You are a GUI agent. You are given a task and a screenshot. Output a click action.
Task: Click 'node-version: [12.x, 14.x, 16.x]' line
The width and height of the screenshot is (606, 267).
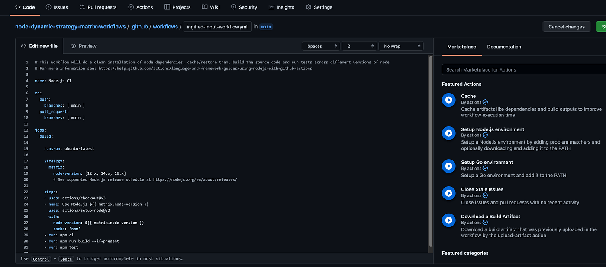(90, 173)
